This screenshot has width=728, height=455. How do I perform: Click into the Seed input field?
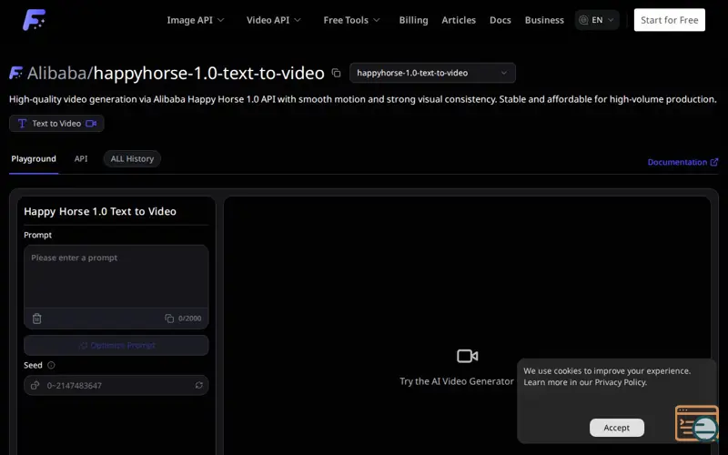point(116,385)
